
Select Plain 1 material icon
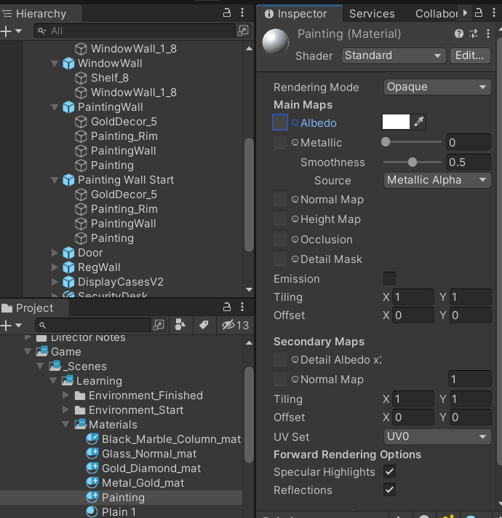pyautogui.click(x=92, y=511)
